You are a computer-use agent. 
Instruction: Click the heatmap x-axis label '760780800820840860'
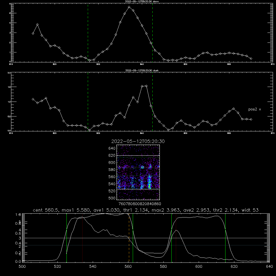[140, 204]
